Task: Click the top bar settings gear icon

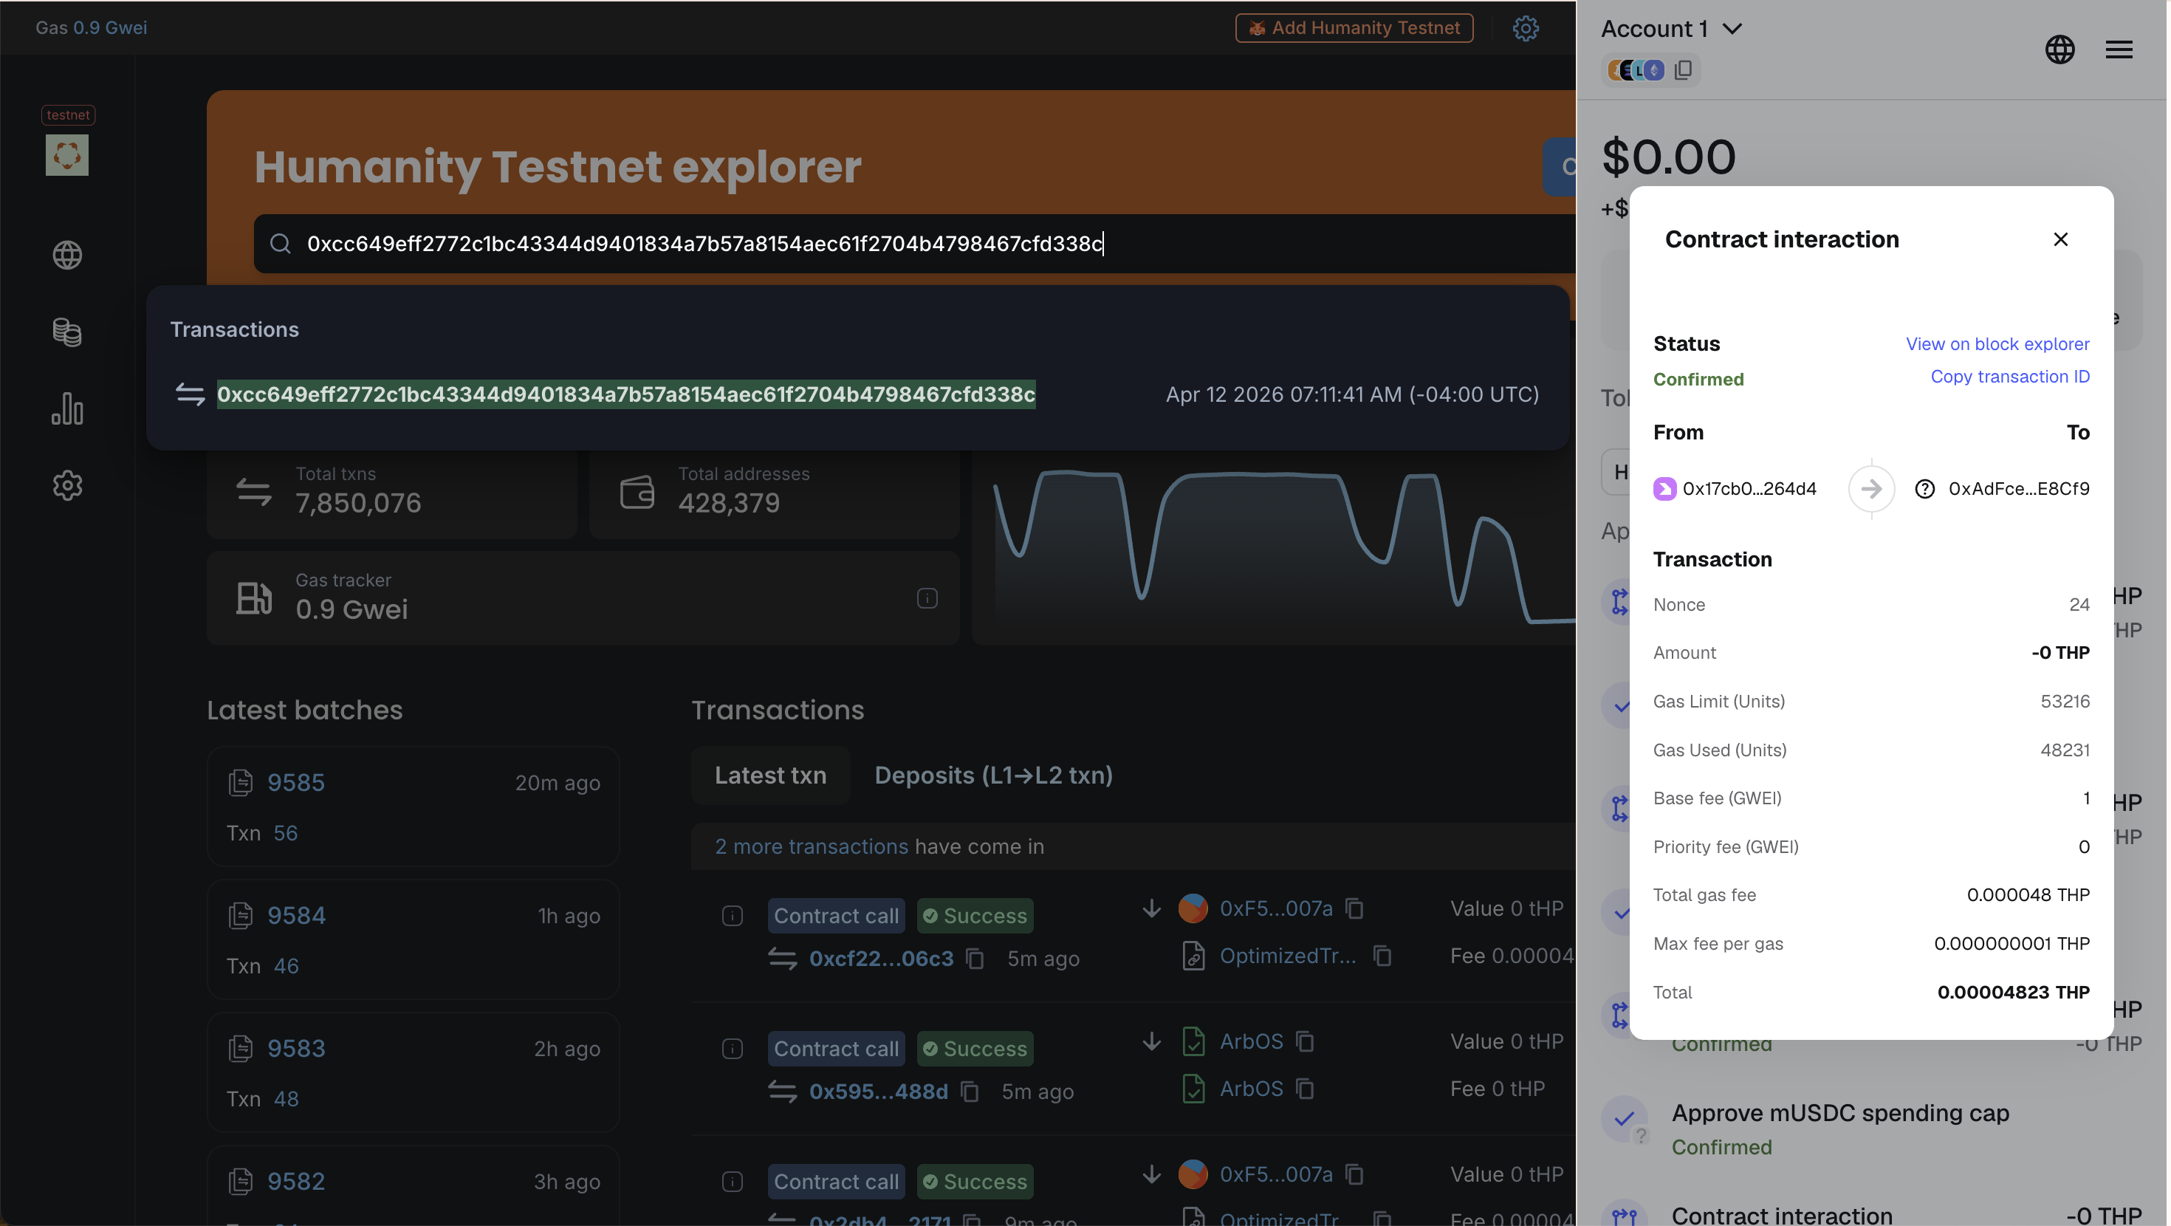Action: click(x=1526, y=28)
